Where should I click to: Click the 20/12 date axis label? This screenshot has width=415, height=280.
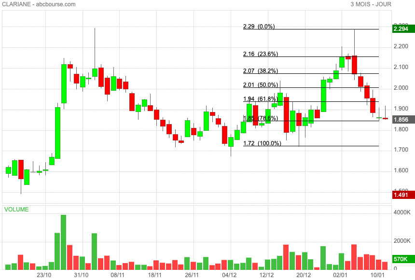click(x=304, y=275)
